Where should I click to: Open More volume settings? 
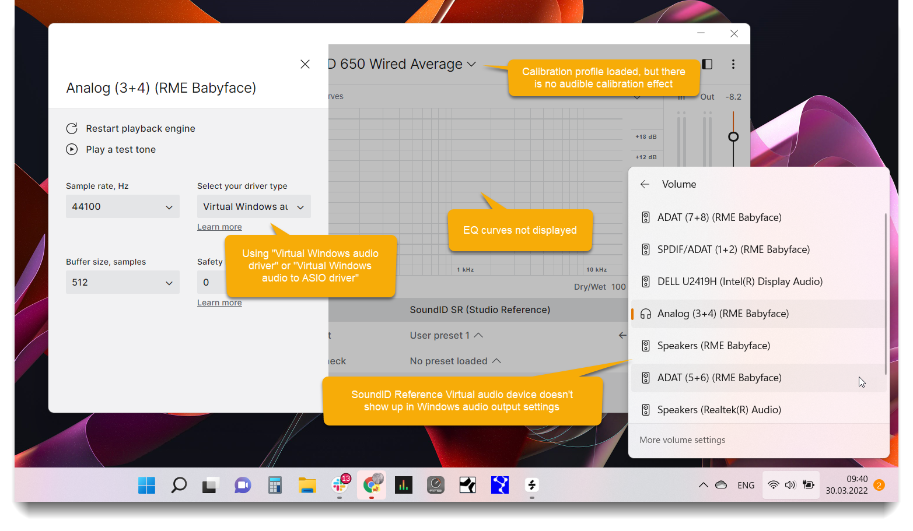(682, 440)
